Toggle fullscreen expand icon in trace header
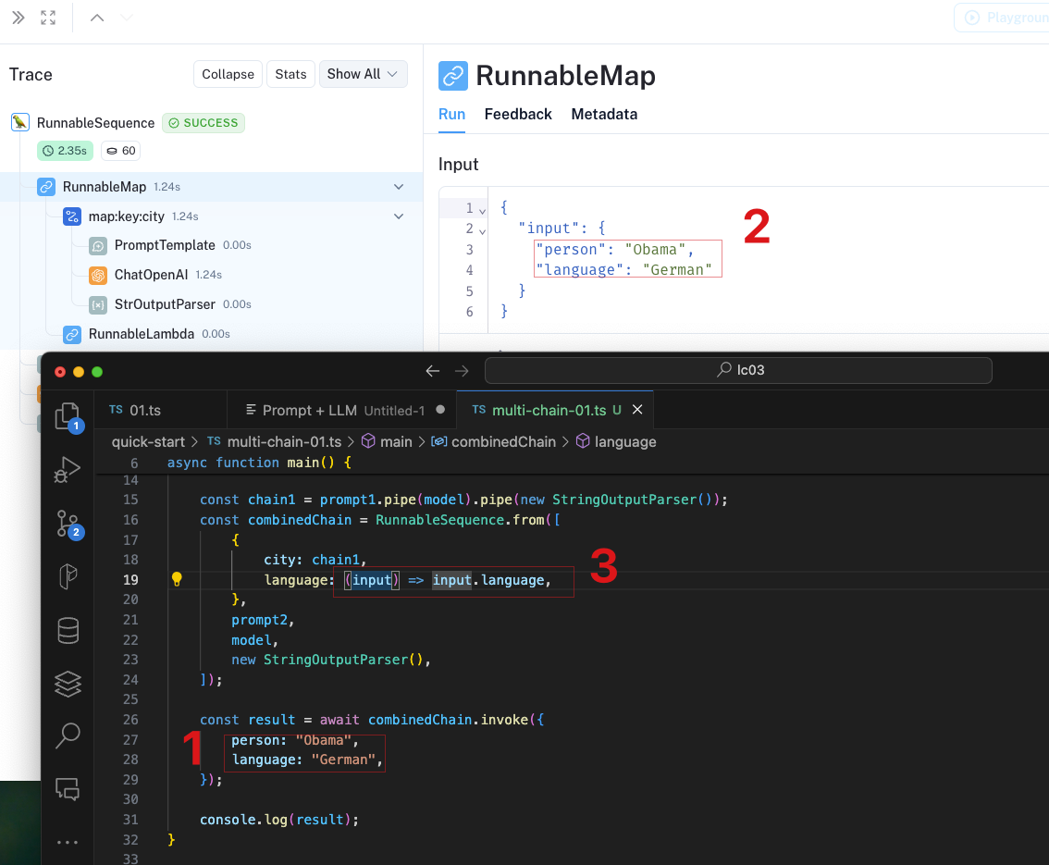Viewport: 1049px width, 865px height. point(48,18)
